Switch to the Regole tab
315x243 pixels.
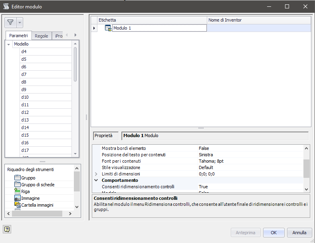coord(42,36)
